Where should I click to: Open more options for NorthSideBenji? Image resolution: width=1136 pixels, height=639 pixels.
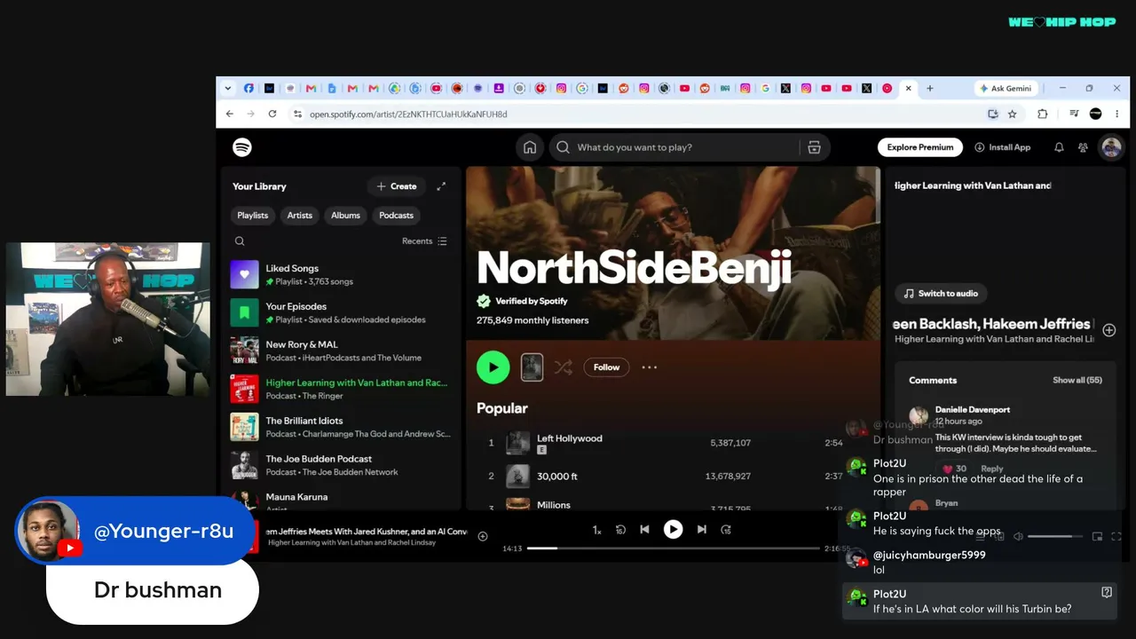[x=650, y=367]
